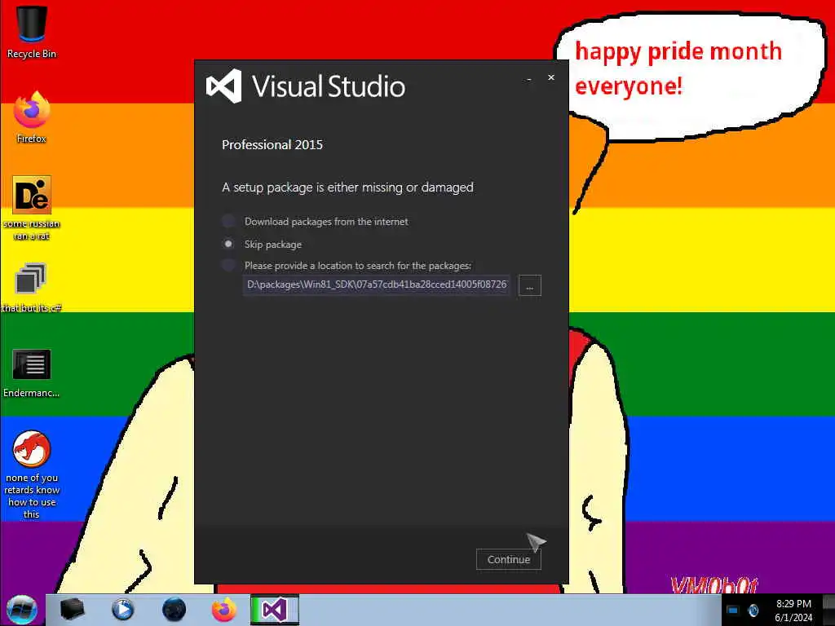Click the date 6/1/2024 in the tray

793,618
